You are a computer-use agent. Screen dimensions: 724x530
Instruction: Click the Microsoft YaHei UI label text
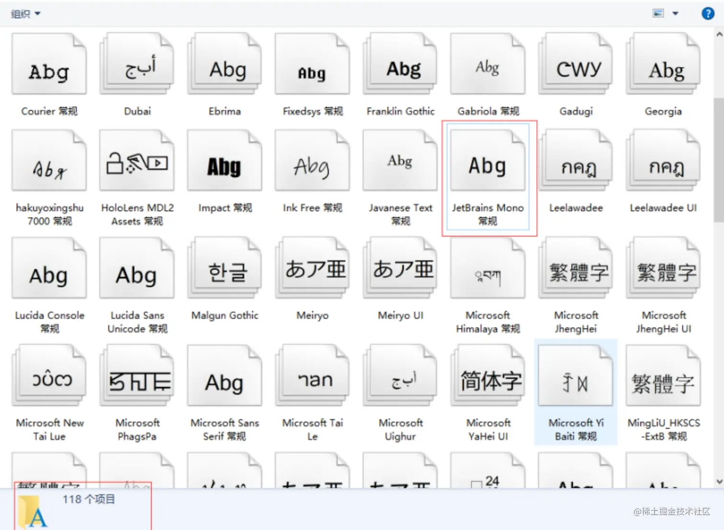[488, 429]
